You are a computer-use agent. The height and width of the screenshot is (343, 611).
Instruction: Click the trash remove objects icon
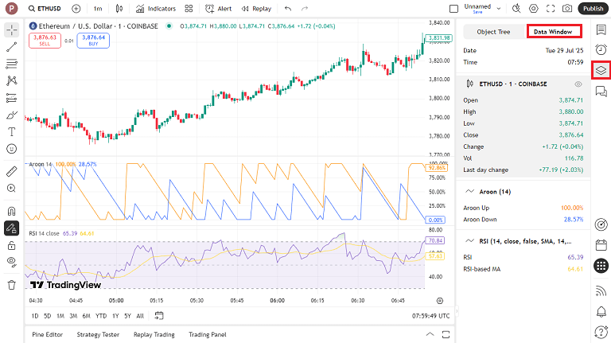(12, 284)
